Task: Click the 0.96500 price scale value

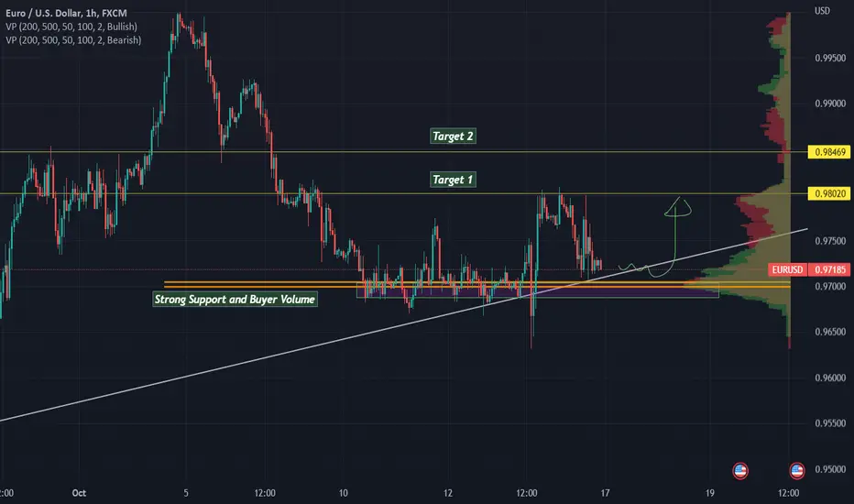Action: (x=830, y=332)
